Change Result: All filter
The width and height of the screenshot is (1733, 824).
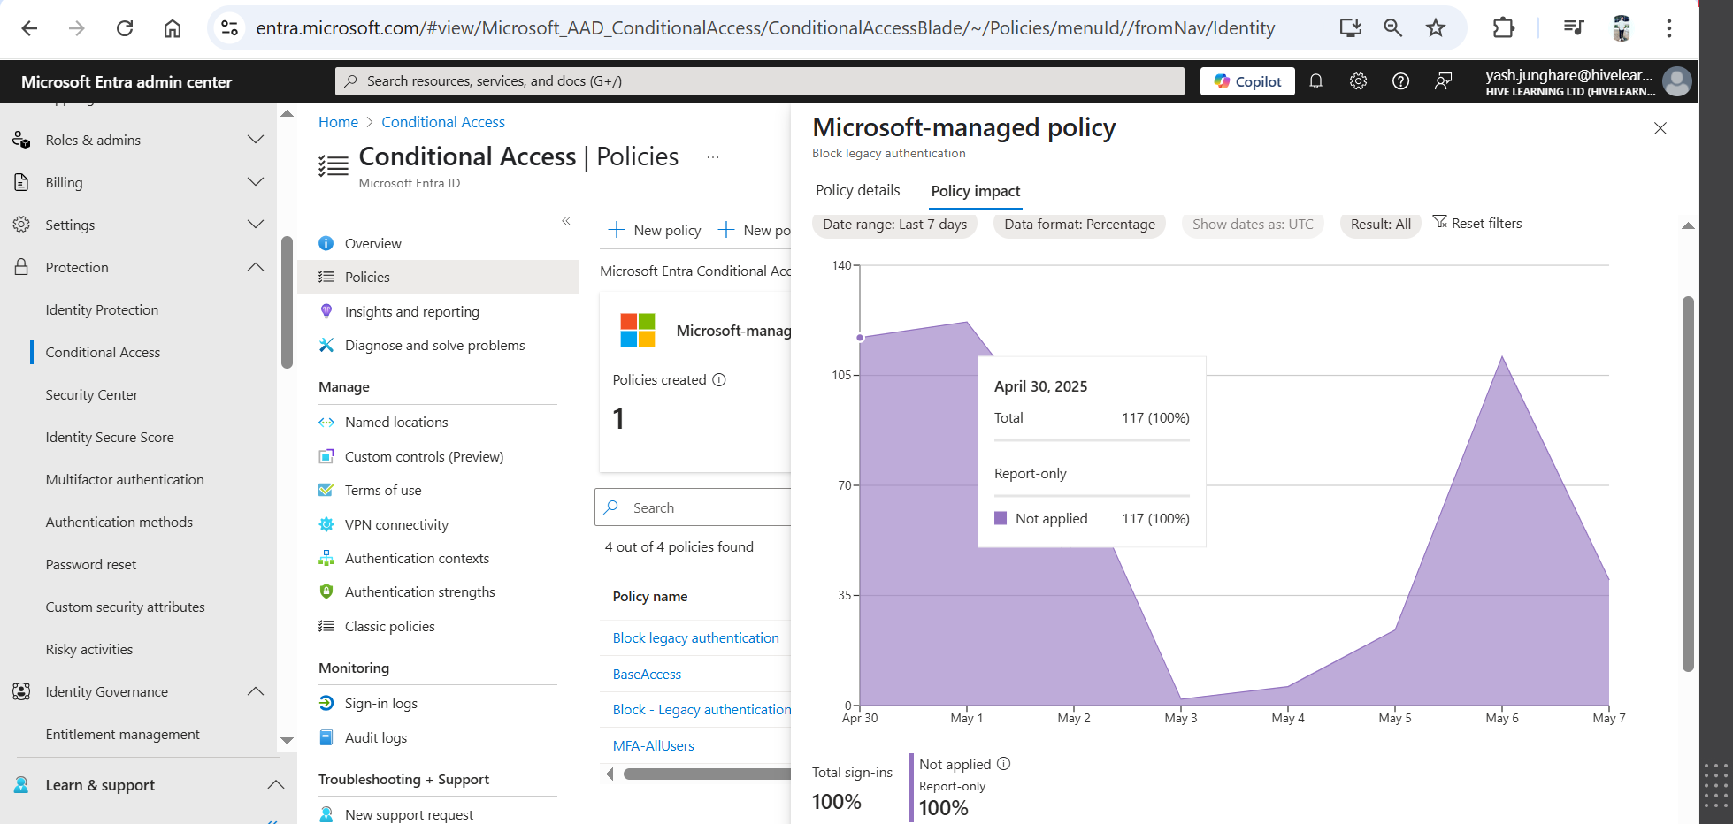[1381, 225]
